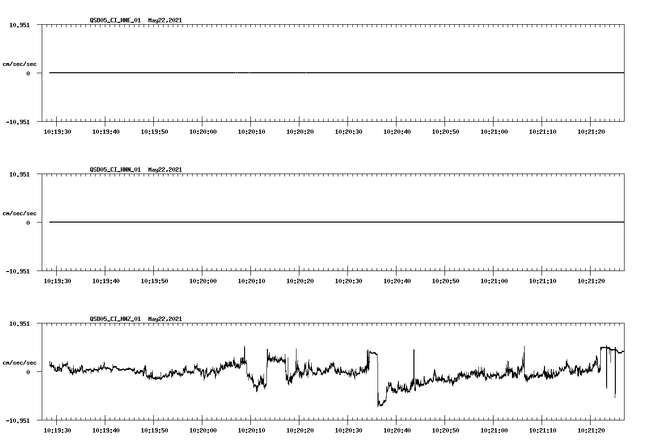Click the 10:21:20 time label under HNN plot

pyautogui.click(x=591, y=281)
